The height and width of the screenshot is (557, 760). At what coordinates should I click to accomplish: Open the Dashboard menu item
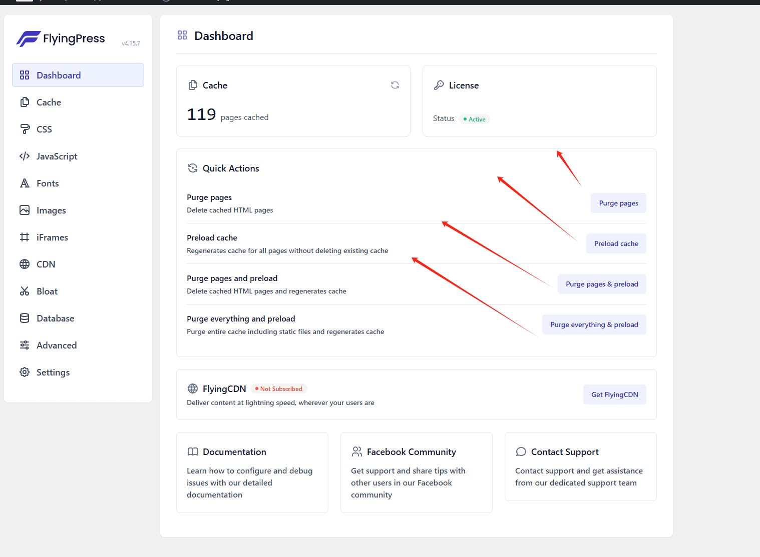coord(78,75)
